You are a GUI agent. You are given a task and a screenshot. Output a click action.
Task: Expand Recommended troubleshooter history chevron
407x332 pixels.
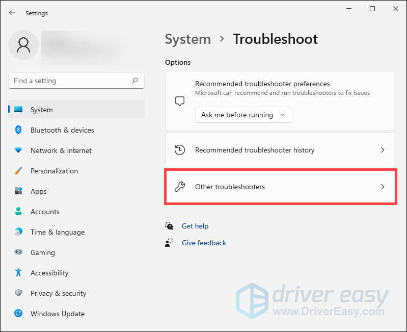[x=383, y=150]
